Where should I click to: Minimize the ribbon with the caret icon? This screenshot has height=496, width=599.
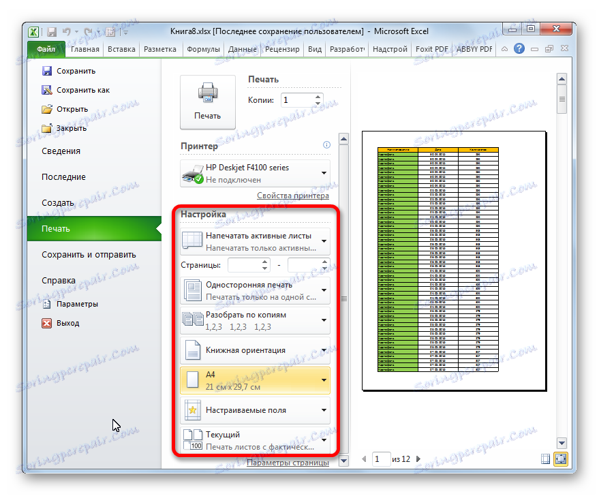point(504,49)
